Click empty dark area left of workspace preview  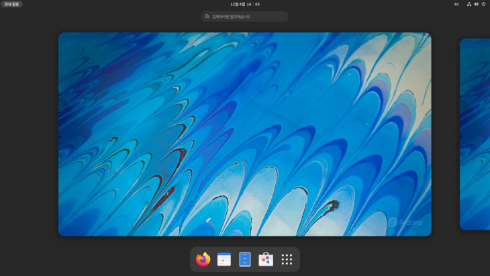pyautogui.click(x=29, y=134)
